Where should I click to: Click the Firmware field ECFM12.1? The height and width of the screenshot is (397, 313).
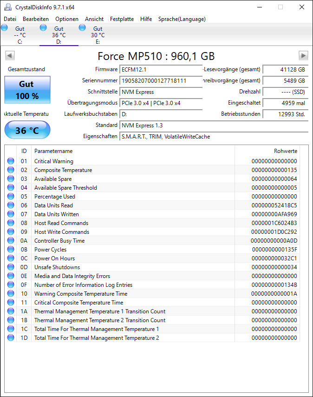pos(161,69)
